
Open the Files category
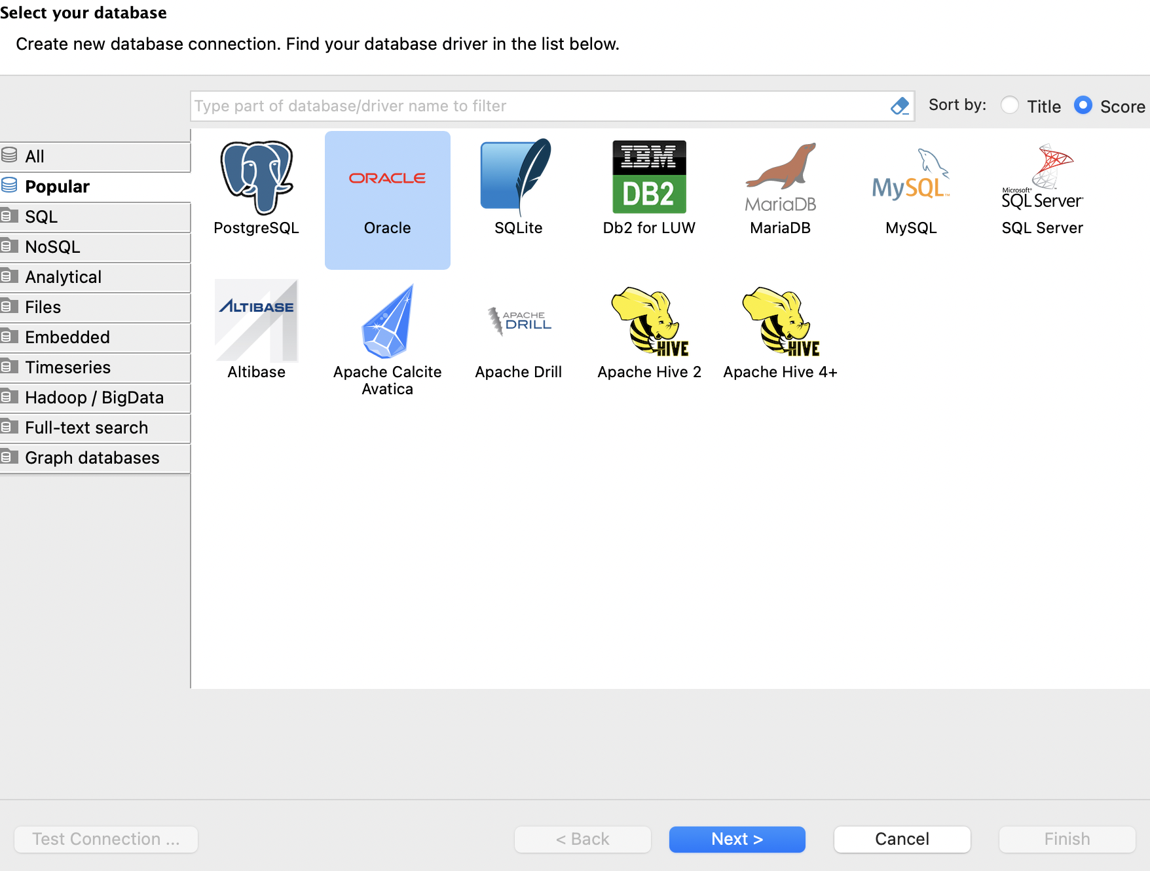coord(95,307)
